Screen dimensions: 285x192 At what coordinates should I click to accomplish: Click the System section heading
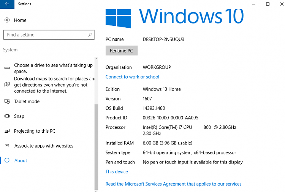click(10, 50)
